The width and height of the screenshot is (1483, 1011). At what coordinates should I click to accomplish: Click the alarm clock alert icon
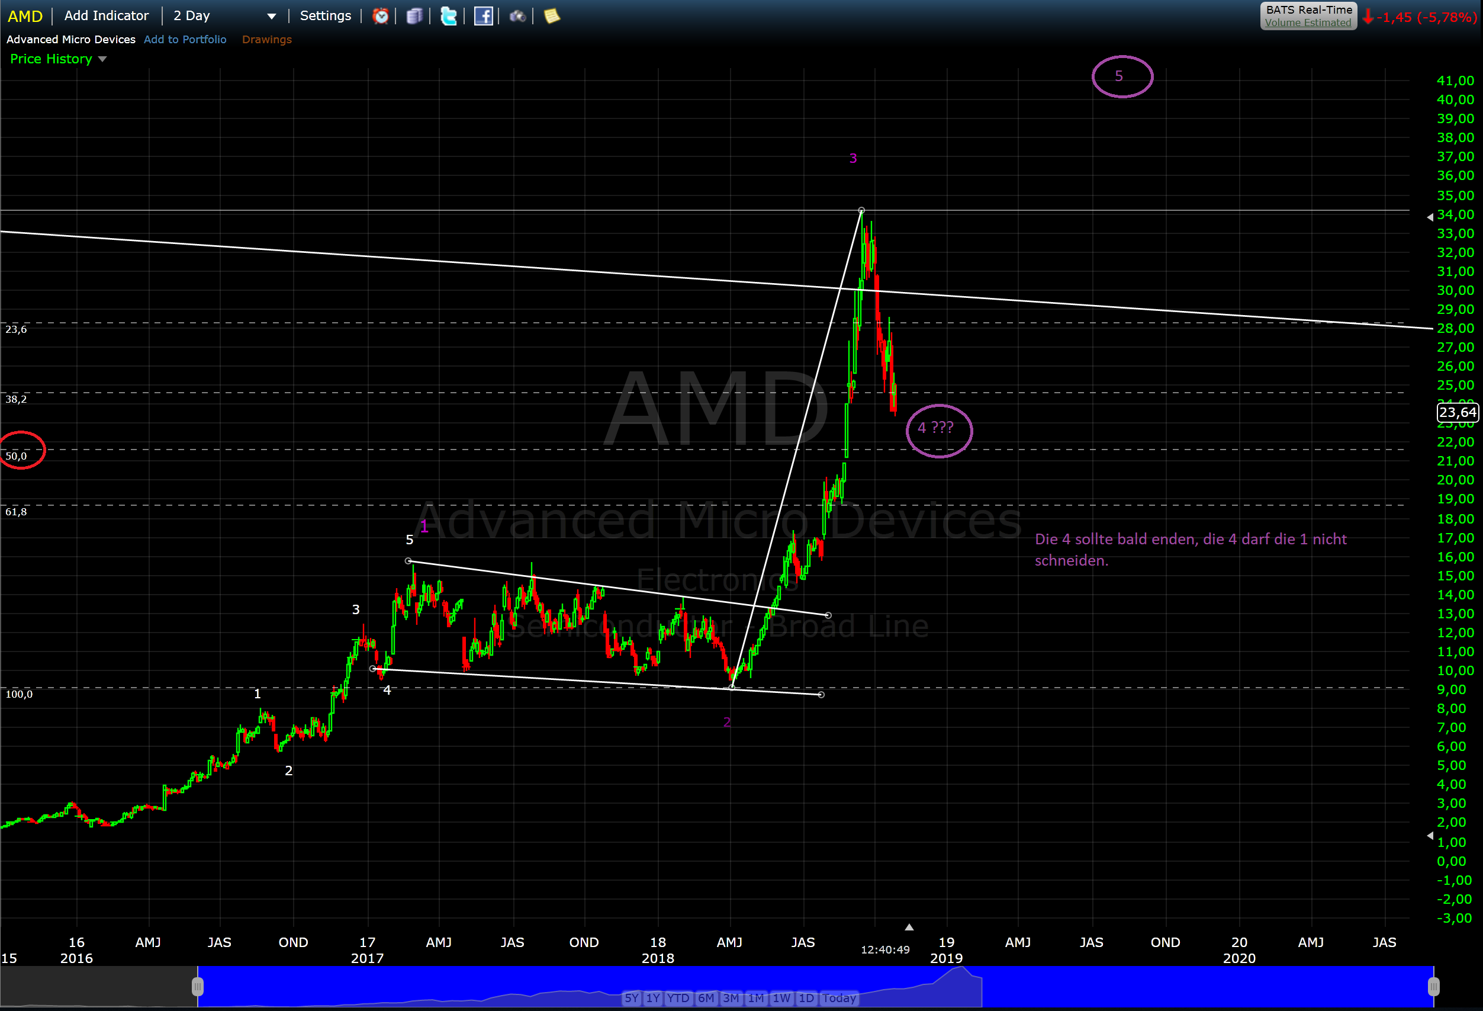380,16
